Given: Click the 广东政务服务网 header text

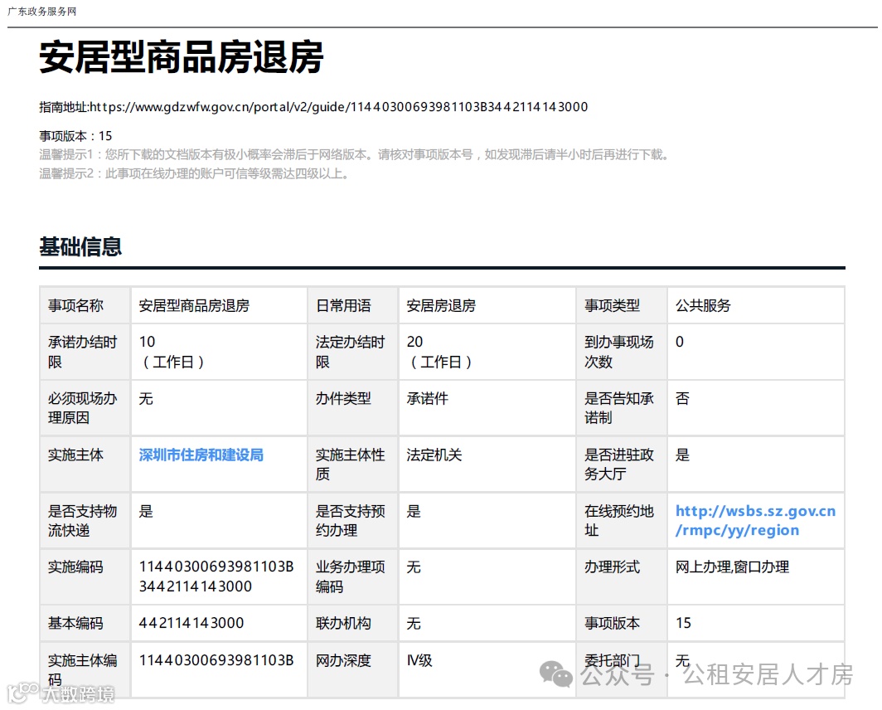Looking at the screenshot, I should [x=41, y=12].
